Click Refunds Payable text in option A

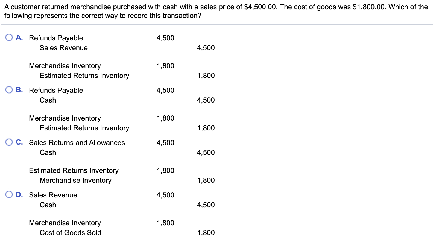pos(56,38)
